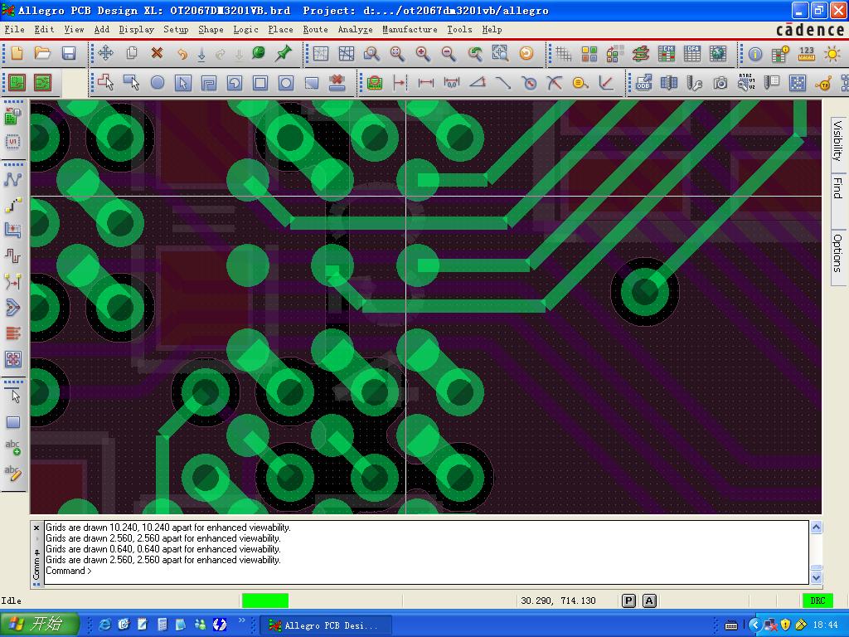849x637 pixels.
Task: Open the File menu
Action: [14, 29]
